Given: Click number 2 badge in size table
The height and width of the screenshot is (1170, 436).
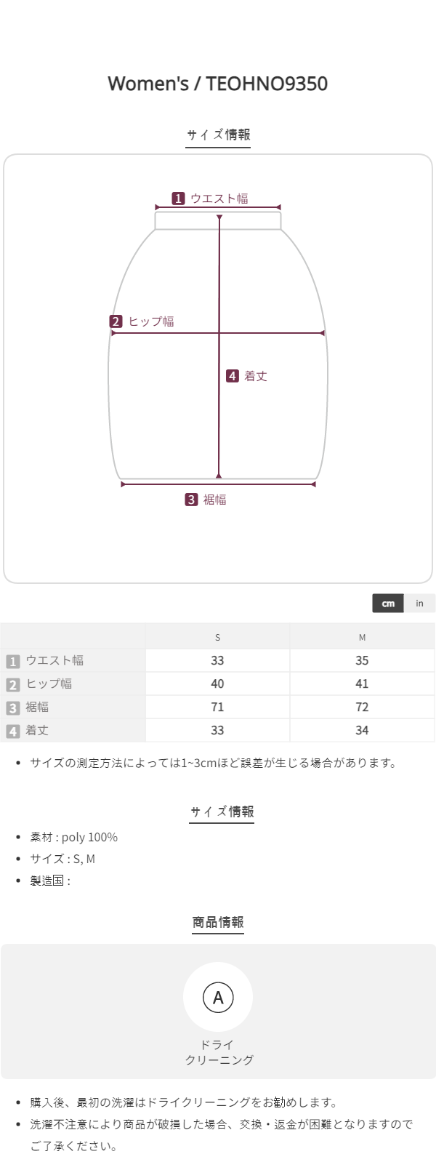Looking at the screenshot, I should coord(12,684).
